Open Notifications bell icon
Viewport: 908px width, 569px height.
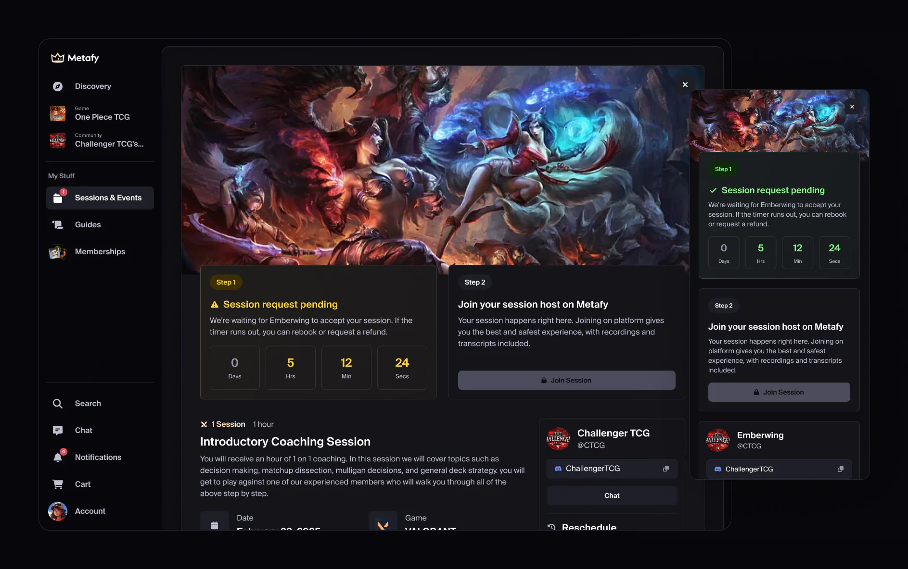click(x=58, y=457)
